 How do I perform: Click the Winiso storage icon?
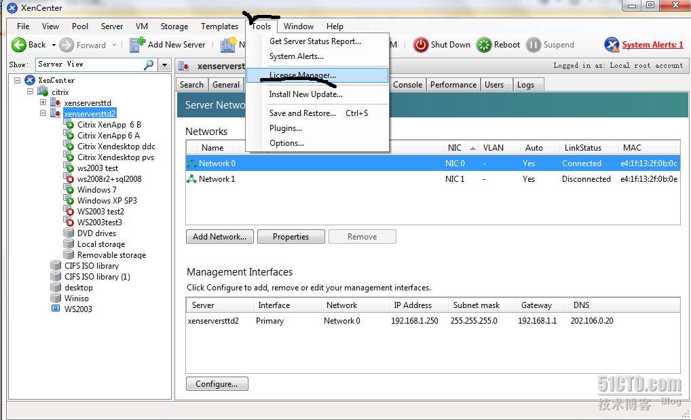pyautogui.click(x=56, y=298)
